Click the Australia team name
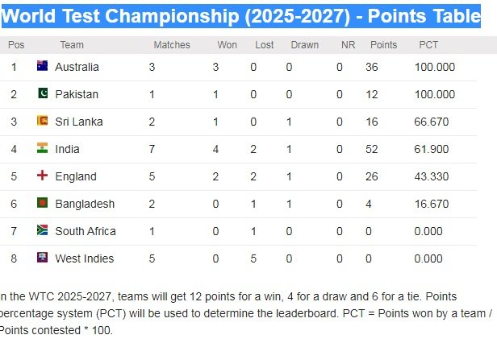 point(77,67)
